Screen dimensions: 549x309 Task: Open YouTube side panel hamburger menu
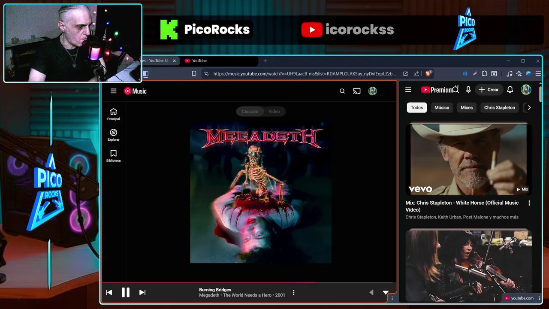408,90
